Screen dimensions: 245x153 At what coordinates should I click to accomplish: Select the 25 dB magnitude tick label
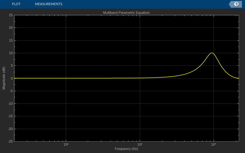11,15
